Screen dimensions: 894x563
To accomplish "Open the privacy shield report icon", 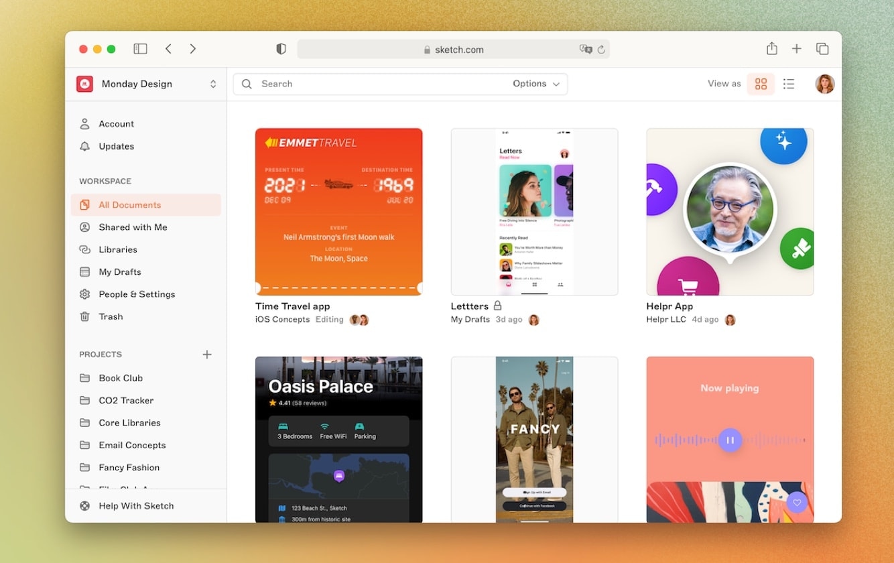I will (281, 49).
